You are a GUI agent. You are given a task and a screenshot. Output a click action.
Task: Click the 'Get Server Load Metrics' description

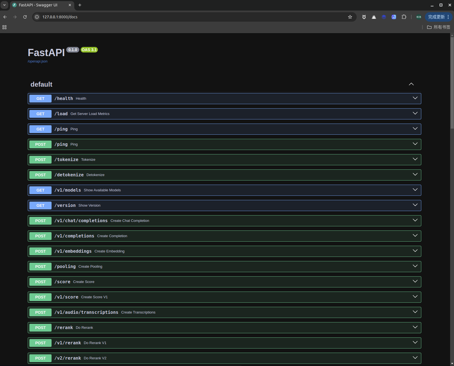90,114
